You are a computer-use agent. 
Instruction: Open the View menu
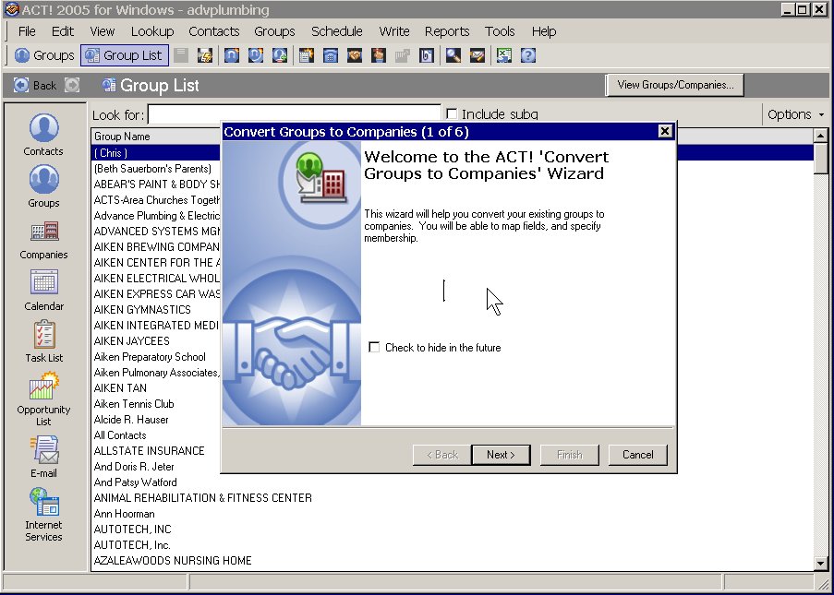coord(103,31)
